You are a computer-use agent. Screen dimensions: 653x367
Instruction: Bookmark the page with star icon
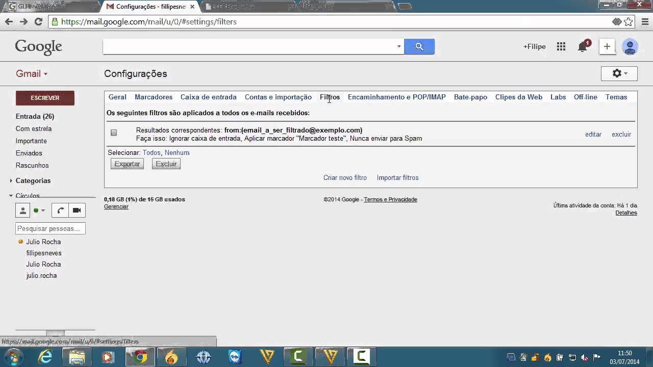pos(629,21)
